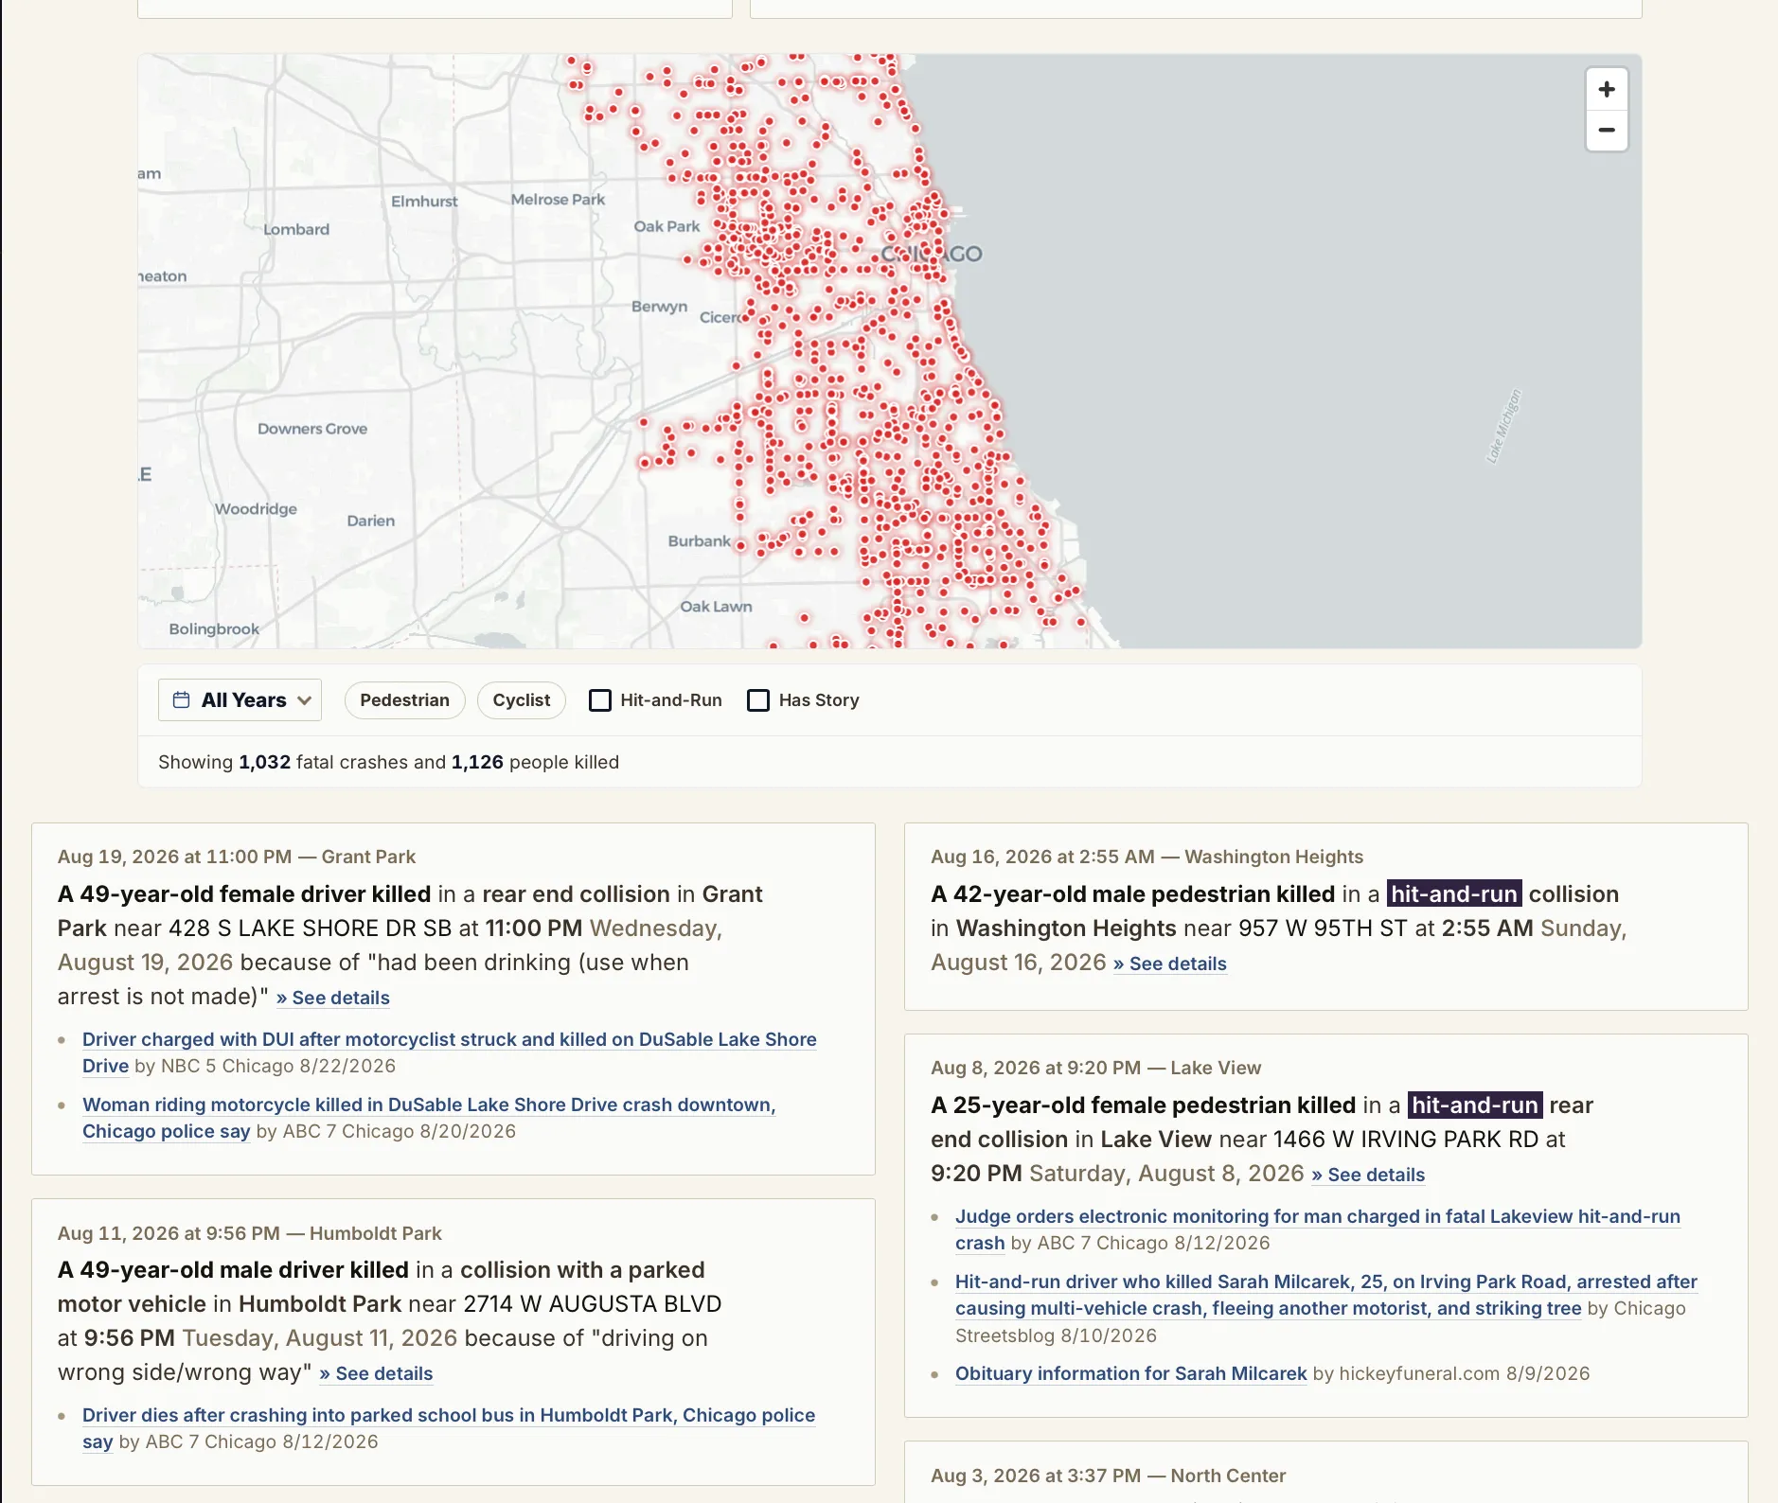The width and height of the screenshot is (1778, 1503).
Task: Click the 1,032 fatal crashes count
Action: (x=264, y=762)
